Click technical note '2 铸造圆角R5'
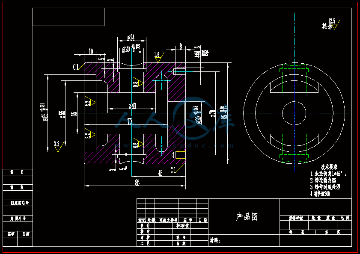Viewport: 360px width, 254px height. pyautogui.click(x=323, y=180)
